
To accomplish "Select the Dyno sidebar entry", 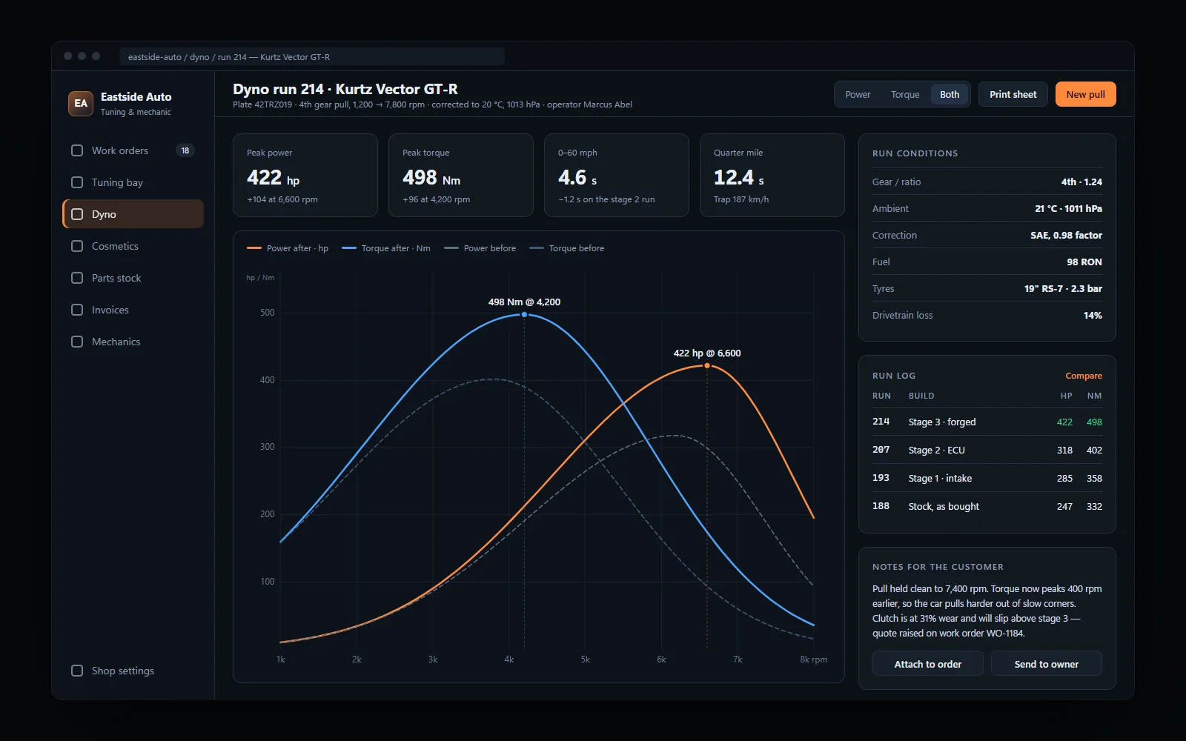I will tap(133, 214).
